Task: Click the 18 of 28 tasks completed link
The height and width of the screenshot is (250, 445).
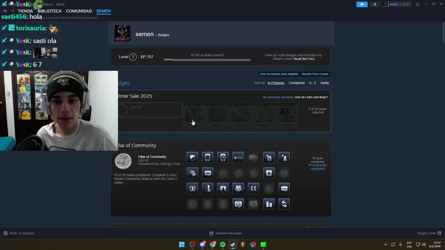Action: coord(317,167)
